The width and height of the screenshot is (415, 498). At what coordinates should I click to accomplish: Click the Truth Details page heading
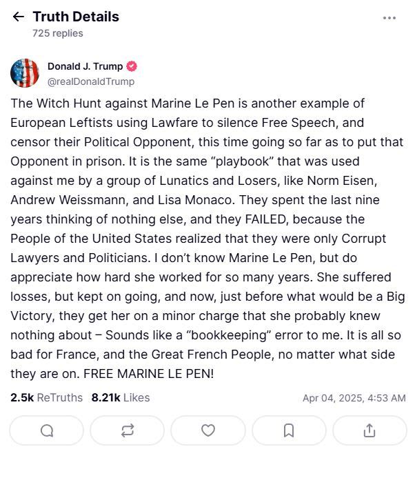(76, 17)
